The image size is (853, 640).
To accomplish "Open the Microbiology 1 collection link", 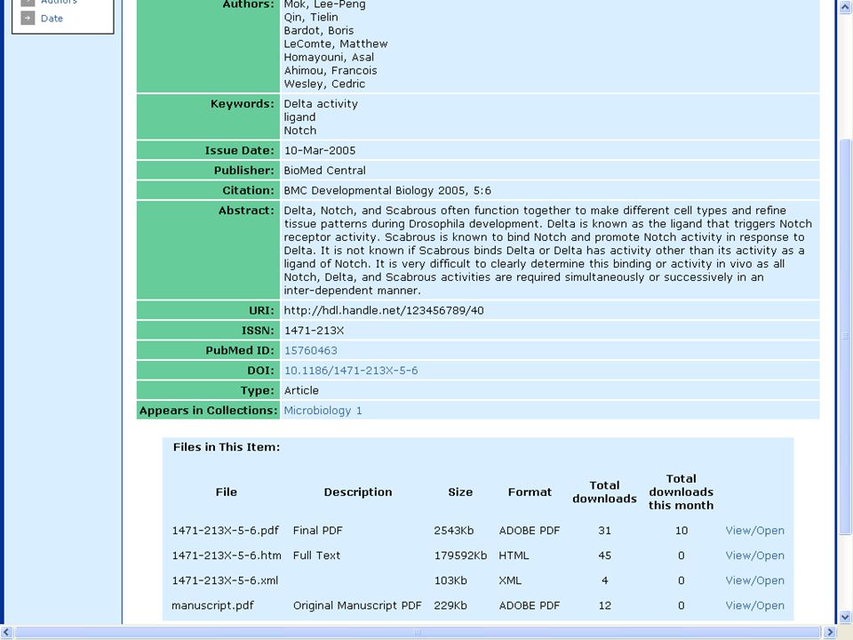I will click(x=323, y=411).
